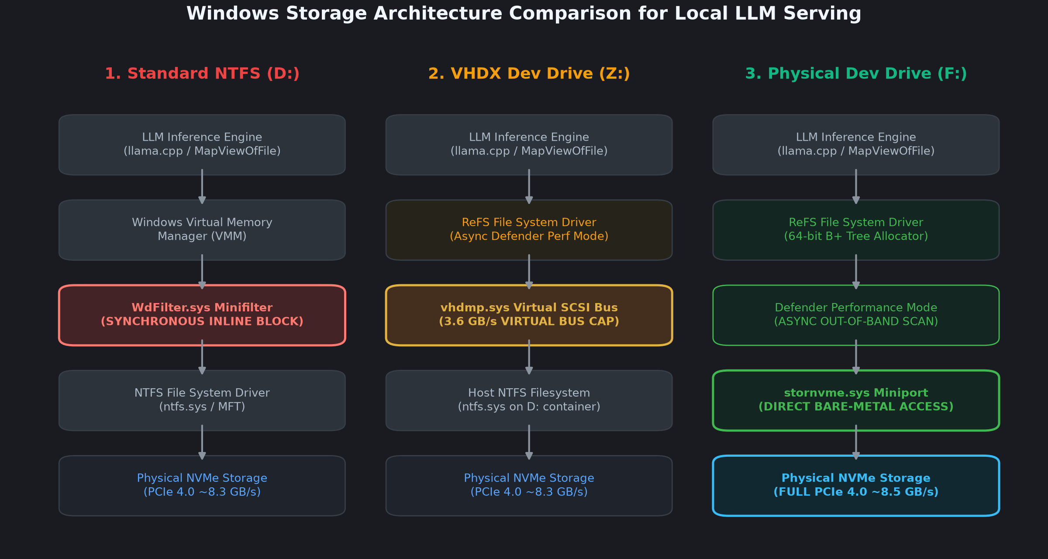The width and height of the screenshot is (1048, 559).
Task: Click Physical NVMe Storage box in VHDX column
Action: pos(529,486)
